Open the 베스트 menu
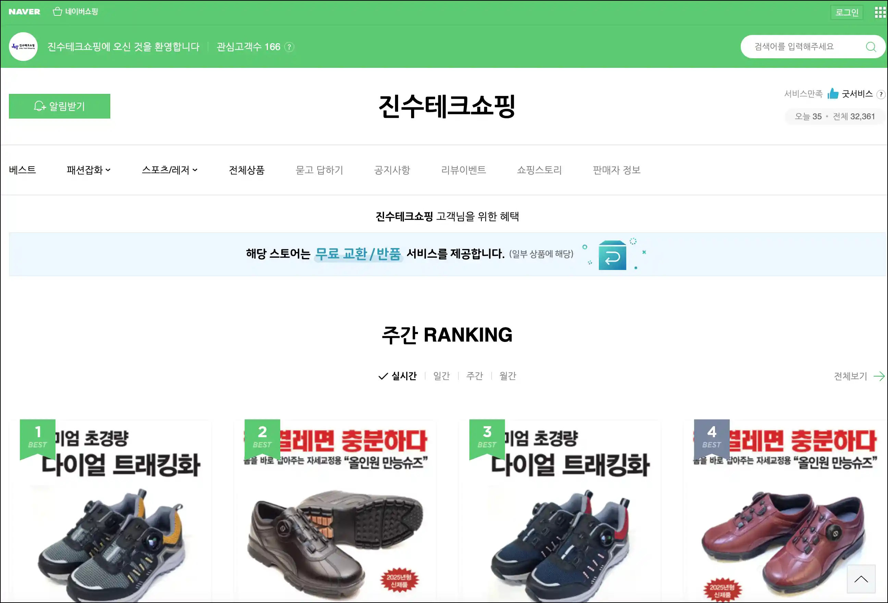Image resolution: width=888 pixels, height=603 pixels. point(23,170)
